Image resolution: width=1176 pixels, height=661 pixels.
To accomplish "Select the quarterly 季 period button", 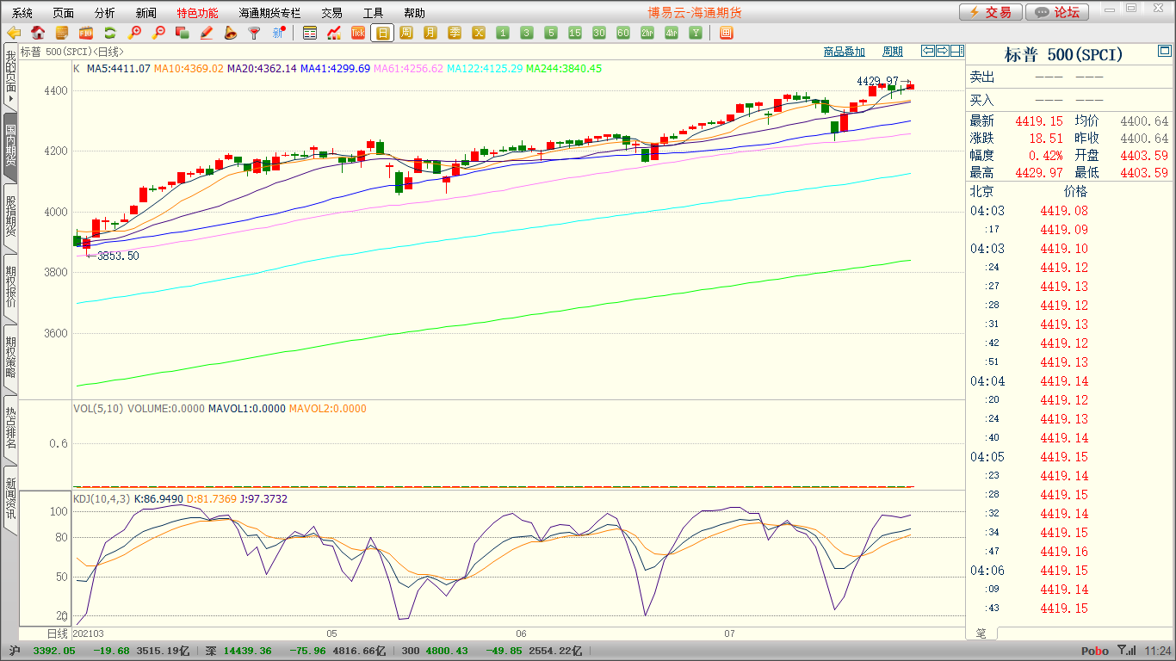I will [455, 34].
